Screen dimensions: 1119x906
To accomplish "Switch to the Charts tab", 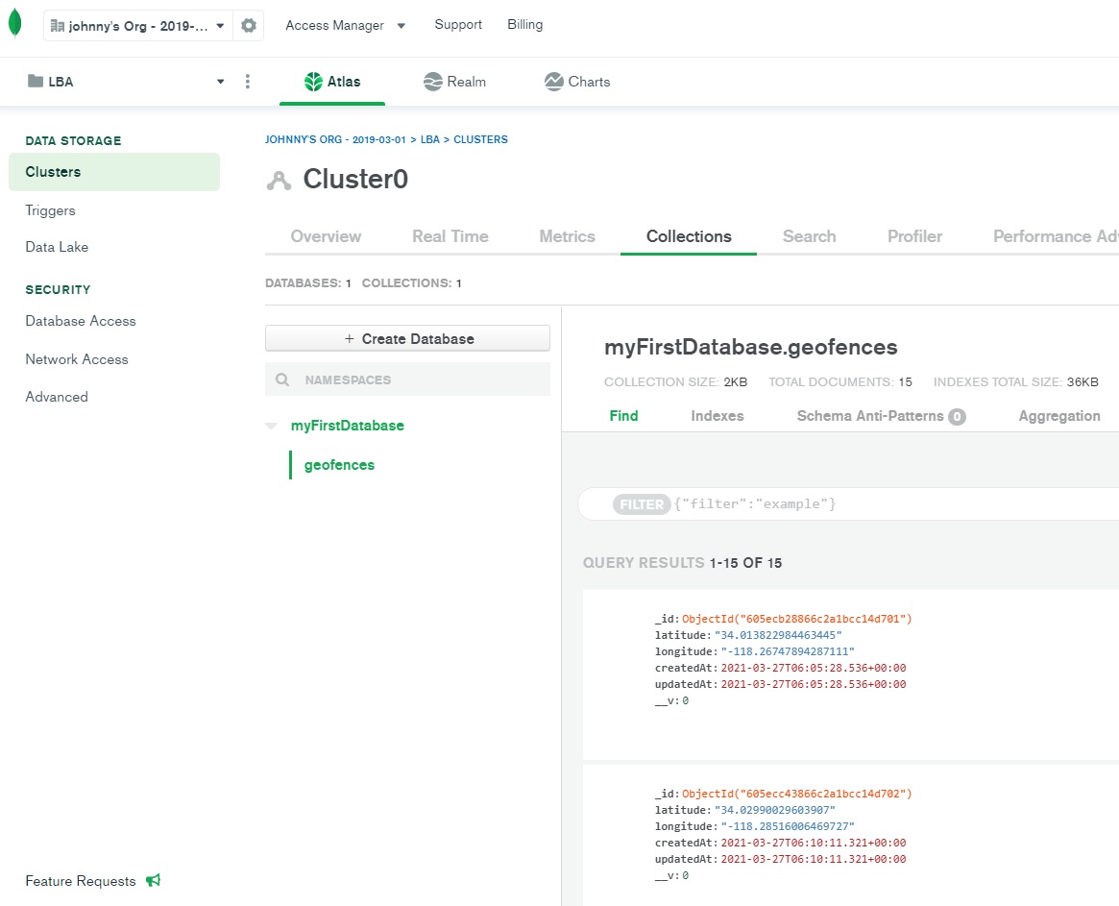I will point(576,82).
